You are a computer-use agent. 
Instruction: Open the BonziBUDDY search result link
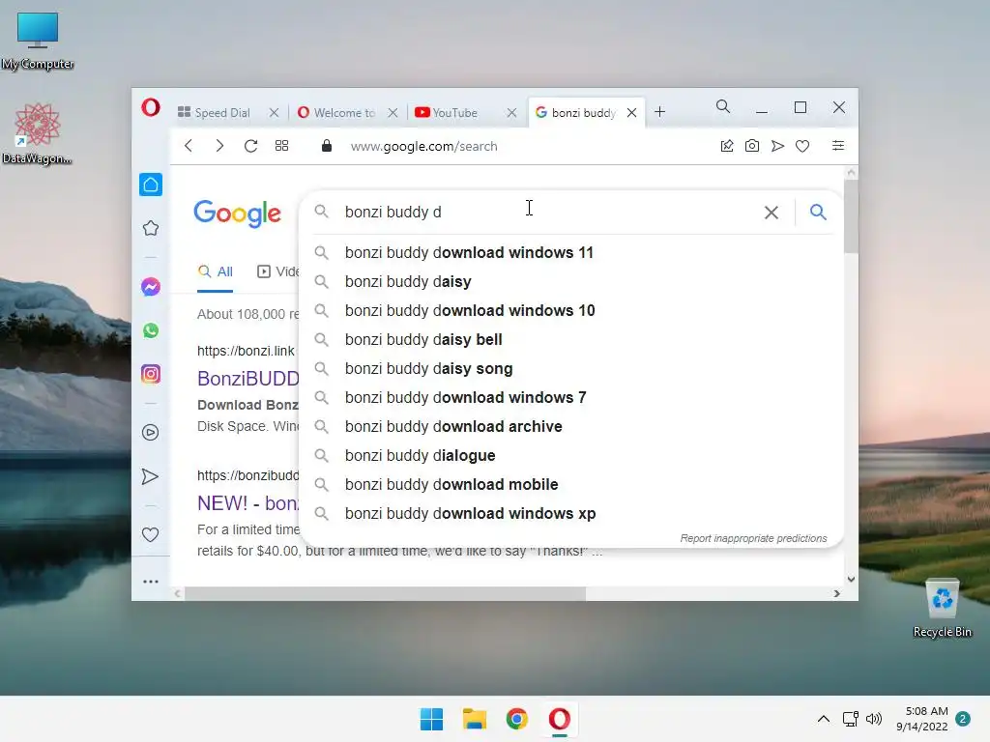point(248,379)
